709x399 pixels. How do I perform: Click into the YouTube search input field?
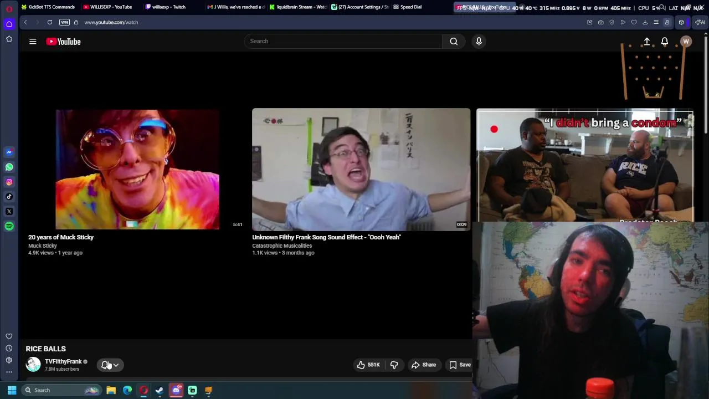point(343,41)
